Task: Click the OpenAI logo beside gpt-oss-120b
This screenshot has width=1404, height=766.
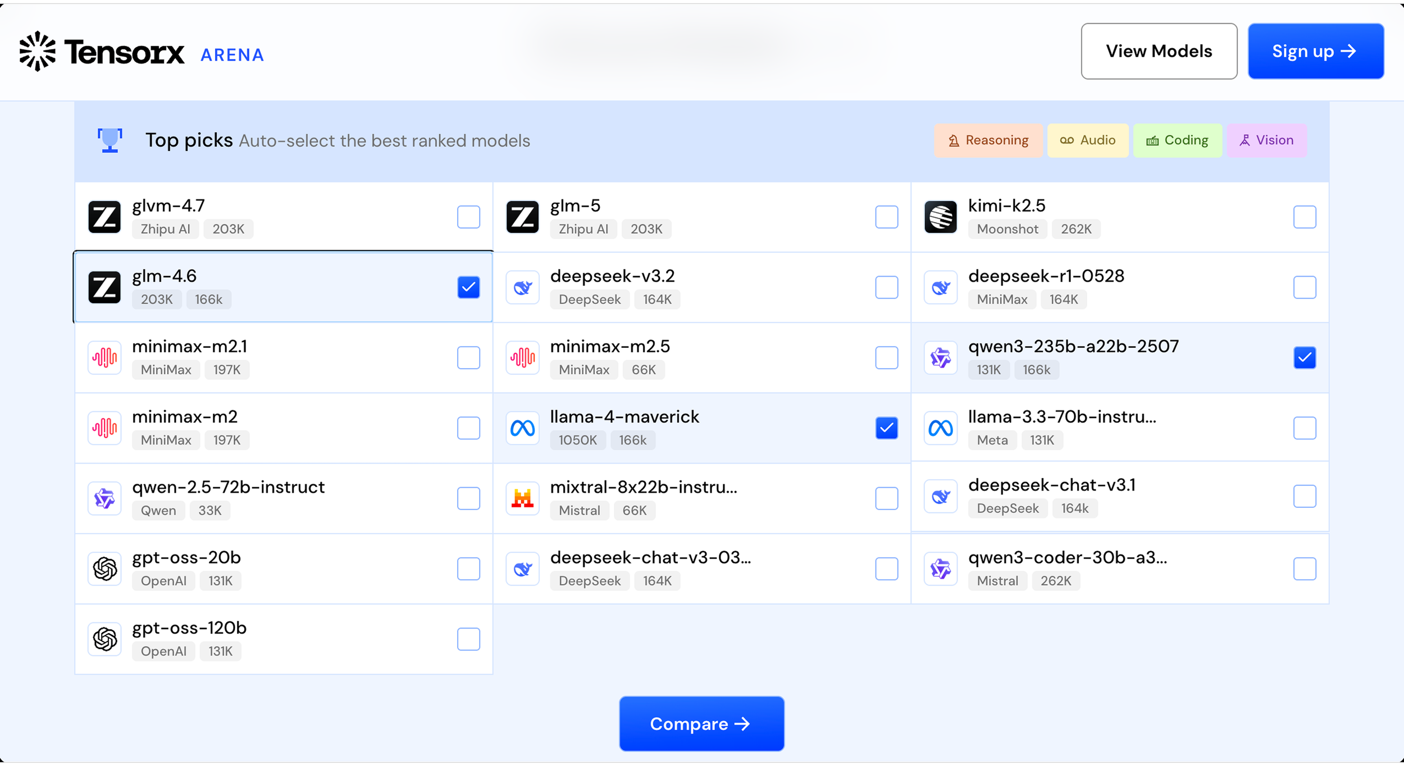Action: (104, 639)
